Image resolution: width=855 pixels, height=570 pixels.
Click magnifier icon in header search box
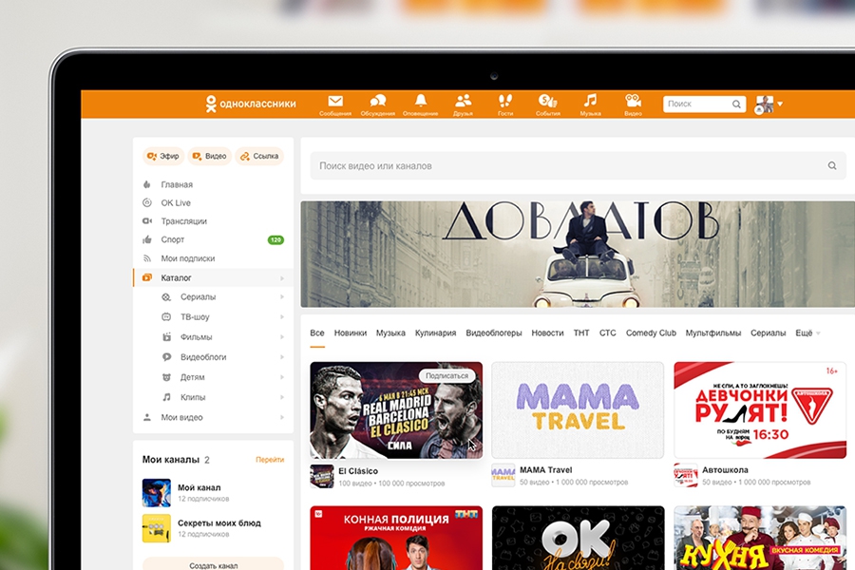736,104
